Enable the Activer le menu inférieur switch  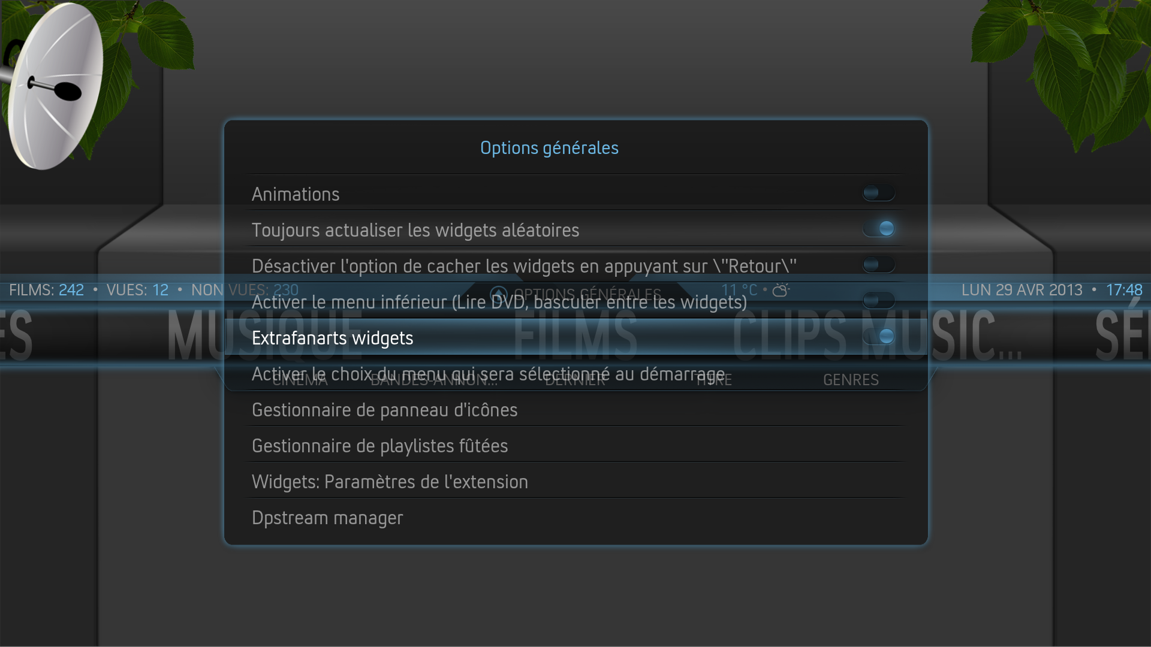[x=878, y=301]
